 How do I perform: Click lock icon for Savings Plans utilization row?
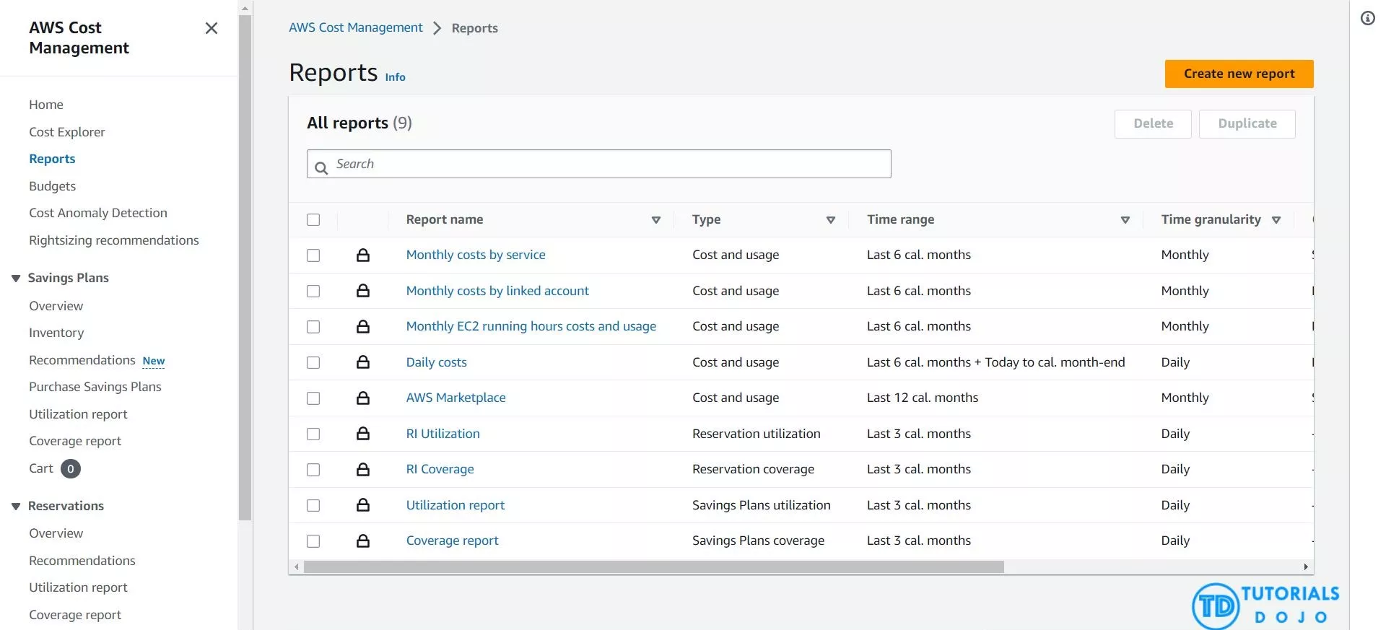point(363,505)
